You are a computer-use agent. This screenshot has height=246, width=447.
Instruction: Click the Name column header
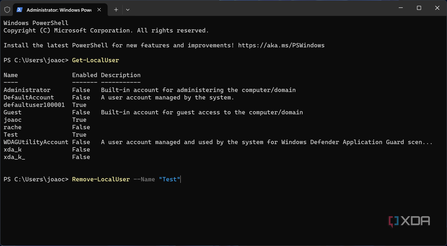tap(11, 75)
